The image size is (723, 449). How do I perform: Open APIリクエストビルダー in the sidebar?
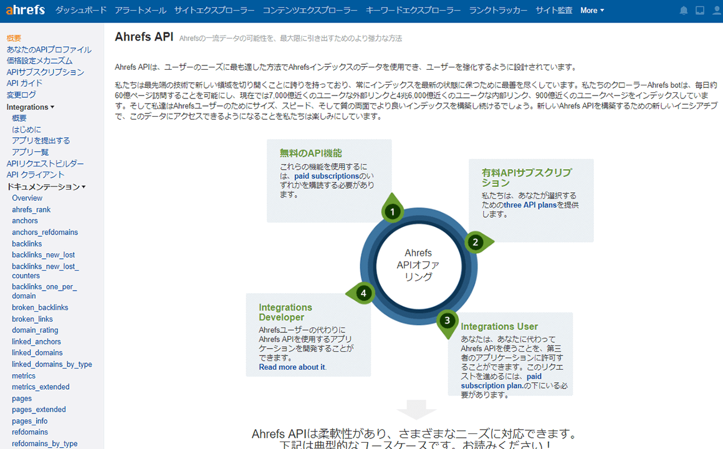click(x=45, y=163)
